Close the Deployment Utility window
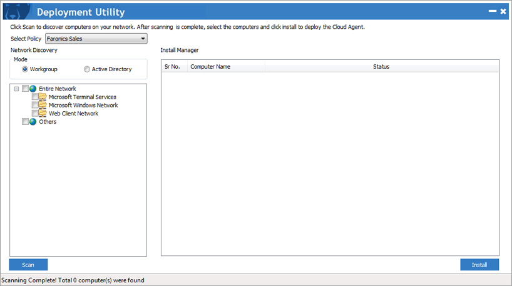512x286 pixels. point(503,11)
